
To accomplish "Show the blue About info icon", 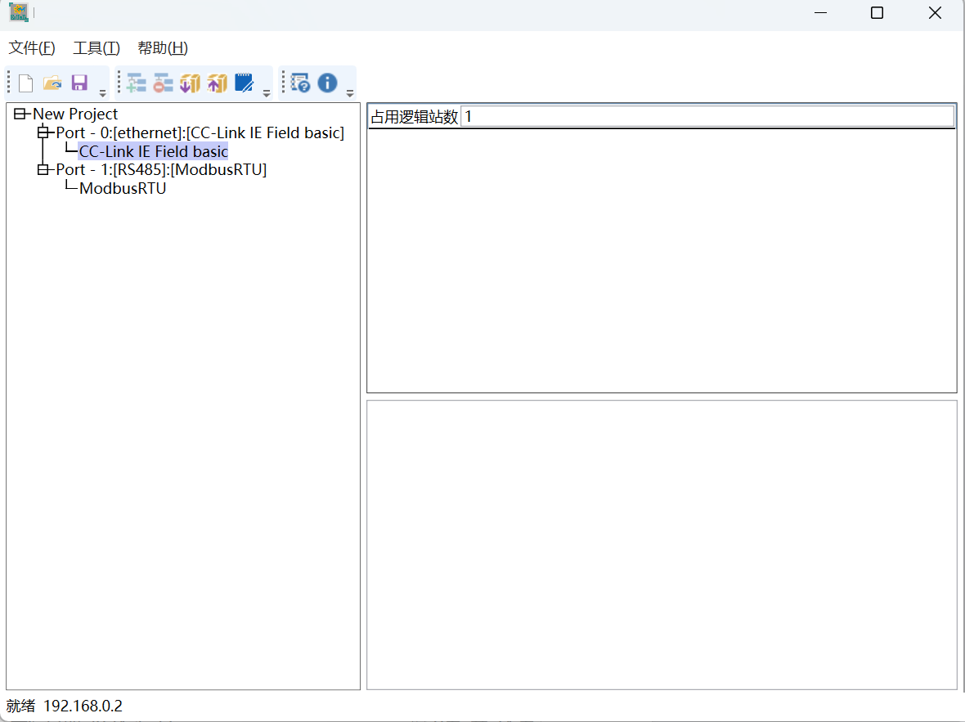I will (327, 83).
